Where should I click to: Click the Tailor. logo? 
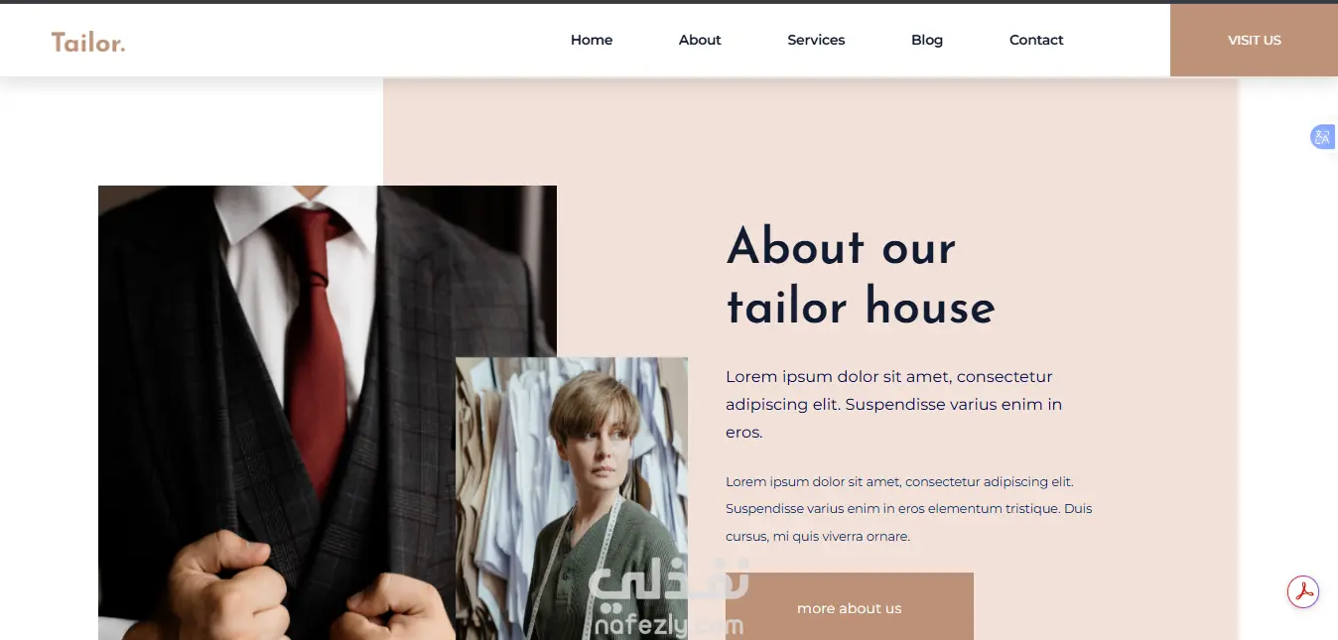click(x=88, y=42)
